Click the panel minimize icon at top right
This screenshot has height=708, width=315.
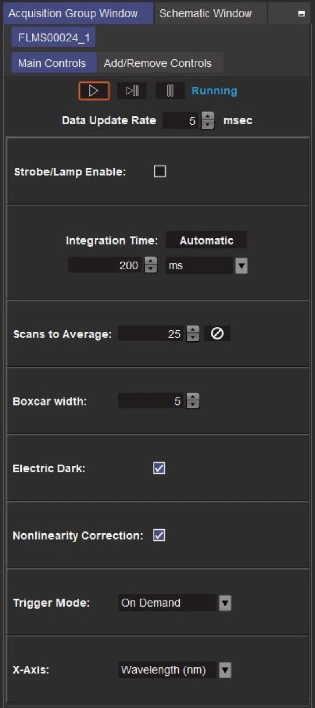pos(301,14)
